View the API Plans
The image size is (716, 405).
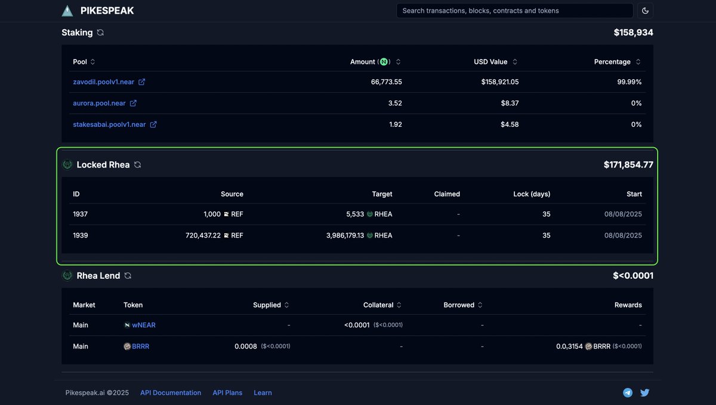coord(227,392)
